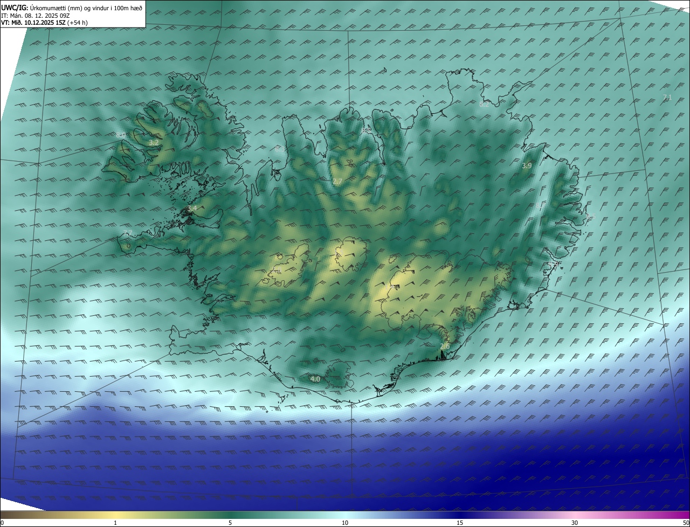Click the 15 tick label on the color scale
690x527 pixels.
[x=460, y=523]
